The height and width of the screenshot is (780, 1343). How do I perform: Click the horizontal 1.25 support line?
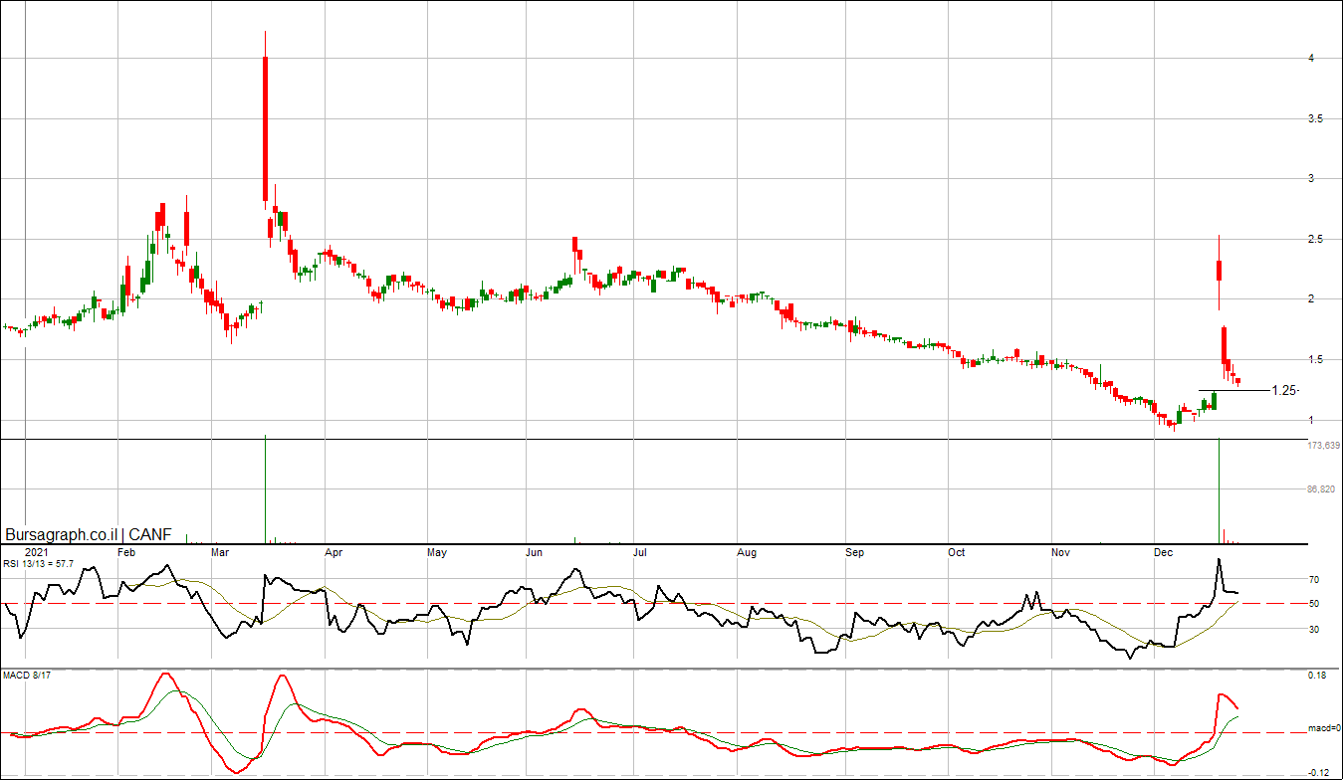[1233, 391]
